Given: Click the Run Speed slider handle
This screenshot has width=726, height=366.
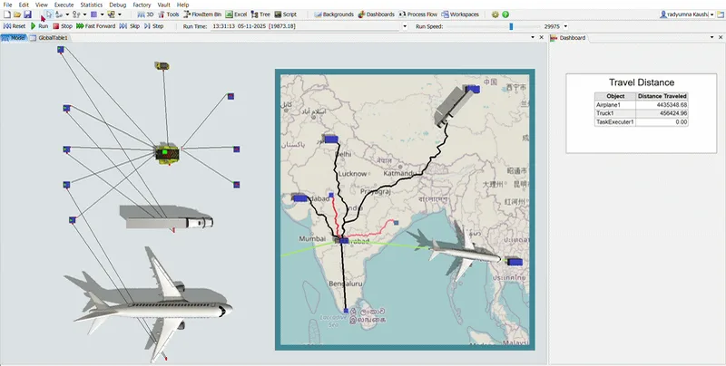Looking at the screenshot, I should pyautogui.click(x=511, y=26).
